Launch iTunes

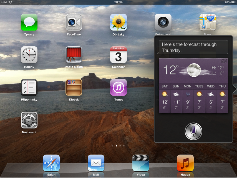click(118, 87)
